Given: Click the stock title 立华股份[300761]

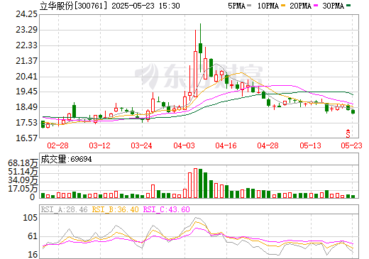Looking at the screenshot, I should (73, 6).
